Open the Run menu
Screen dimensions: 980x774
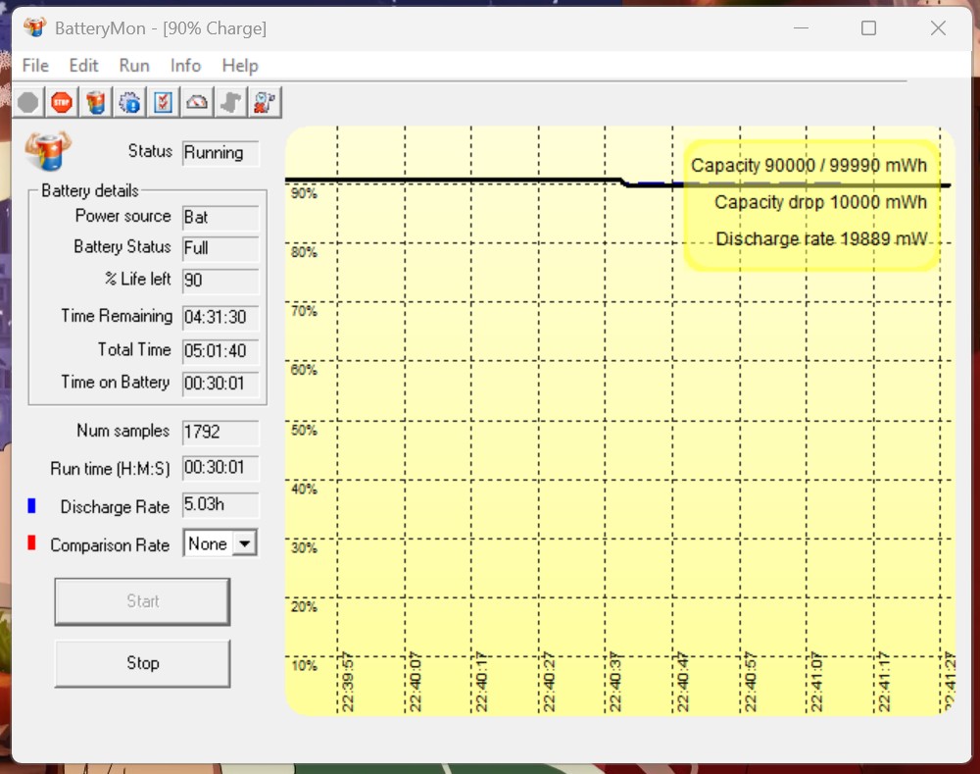134,65
